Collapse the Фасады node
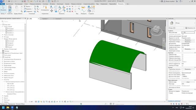Viewport: 196px width, 110px height. pos(3,39)
